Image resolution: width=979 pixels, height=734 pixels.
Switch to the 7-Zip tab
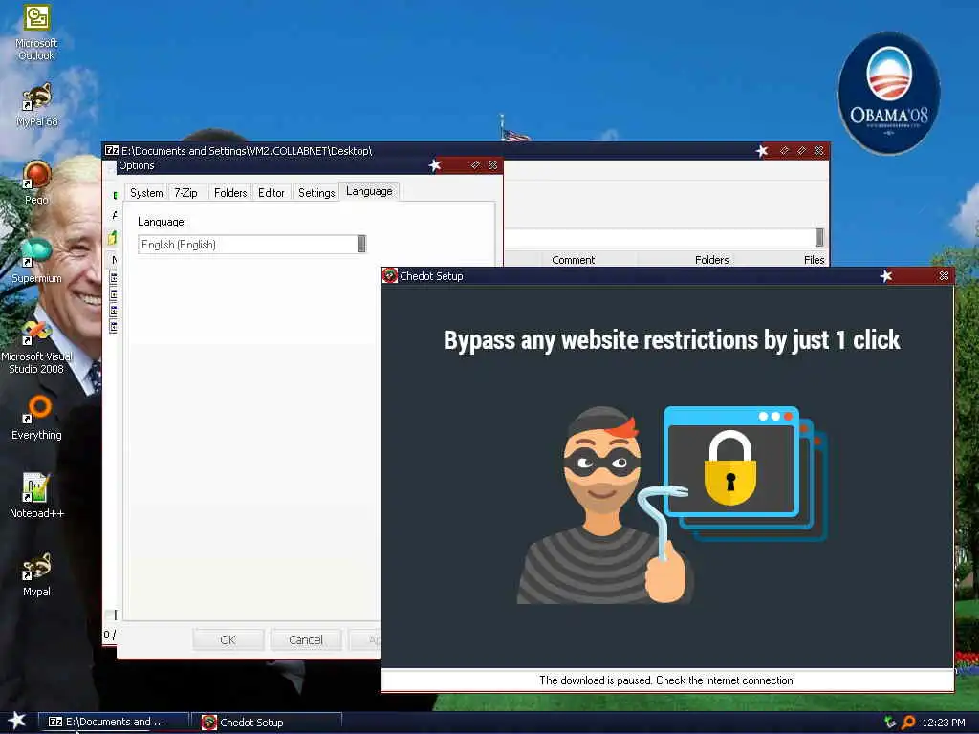[x=185, y=193]
